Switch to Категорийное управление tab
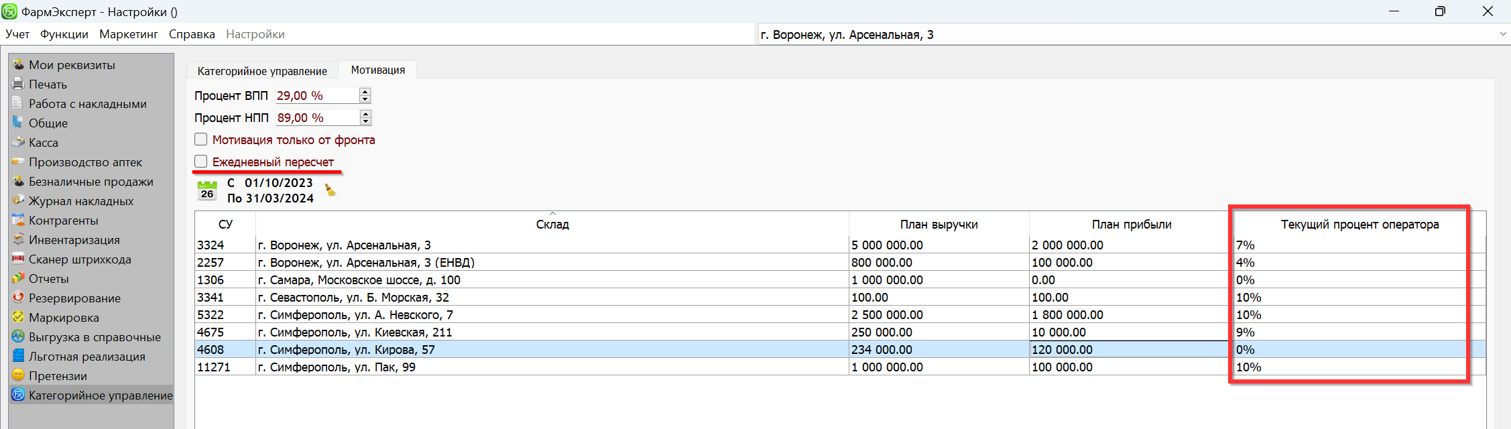Image resolution: width=1511 pixels, height=429 pixels. click(262, 71)
